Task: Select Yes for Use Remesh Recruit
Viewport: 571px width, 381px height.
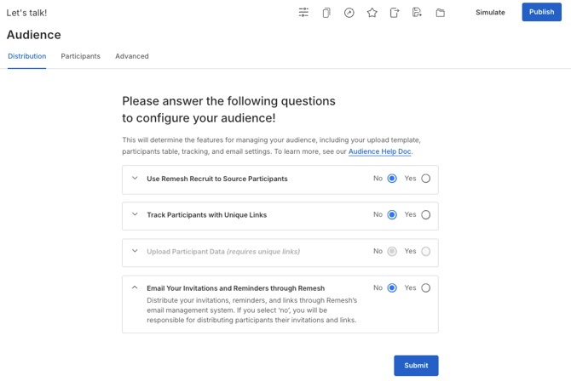Action: pyautogui.click(x=425, y=179)
